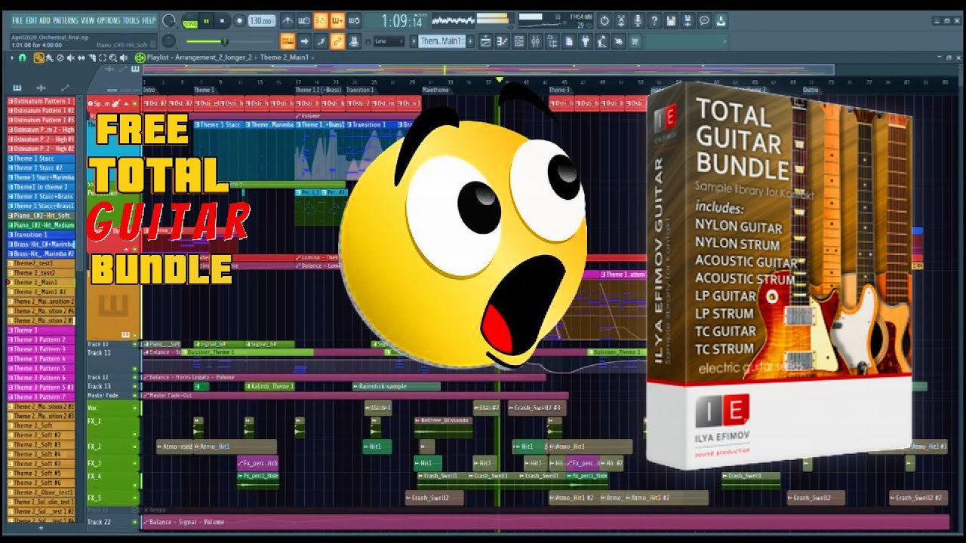
Task: Click the multilink hat icon
Action: 354,41
